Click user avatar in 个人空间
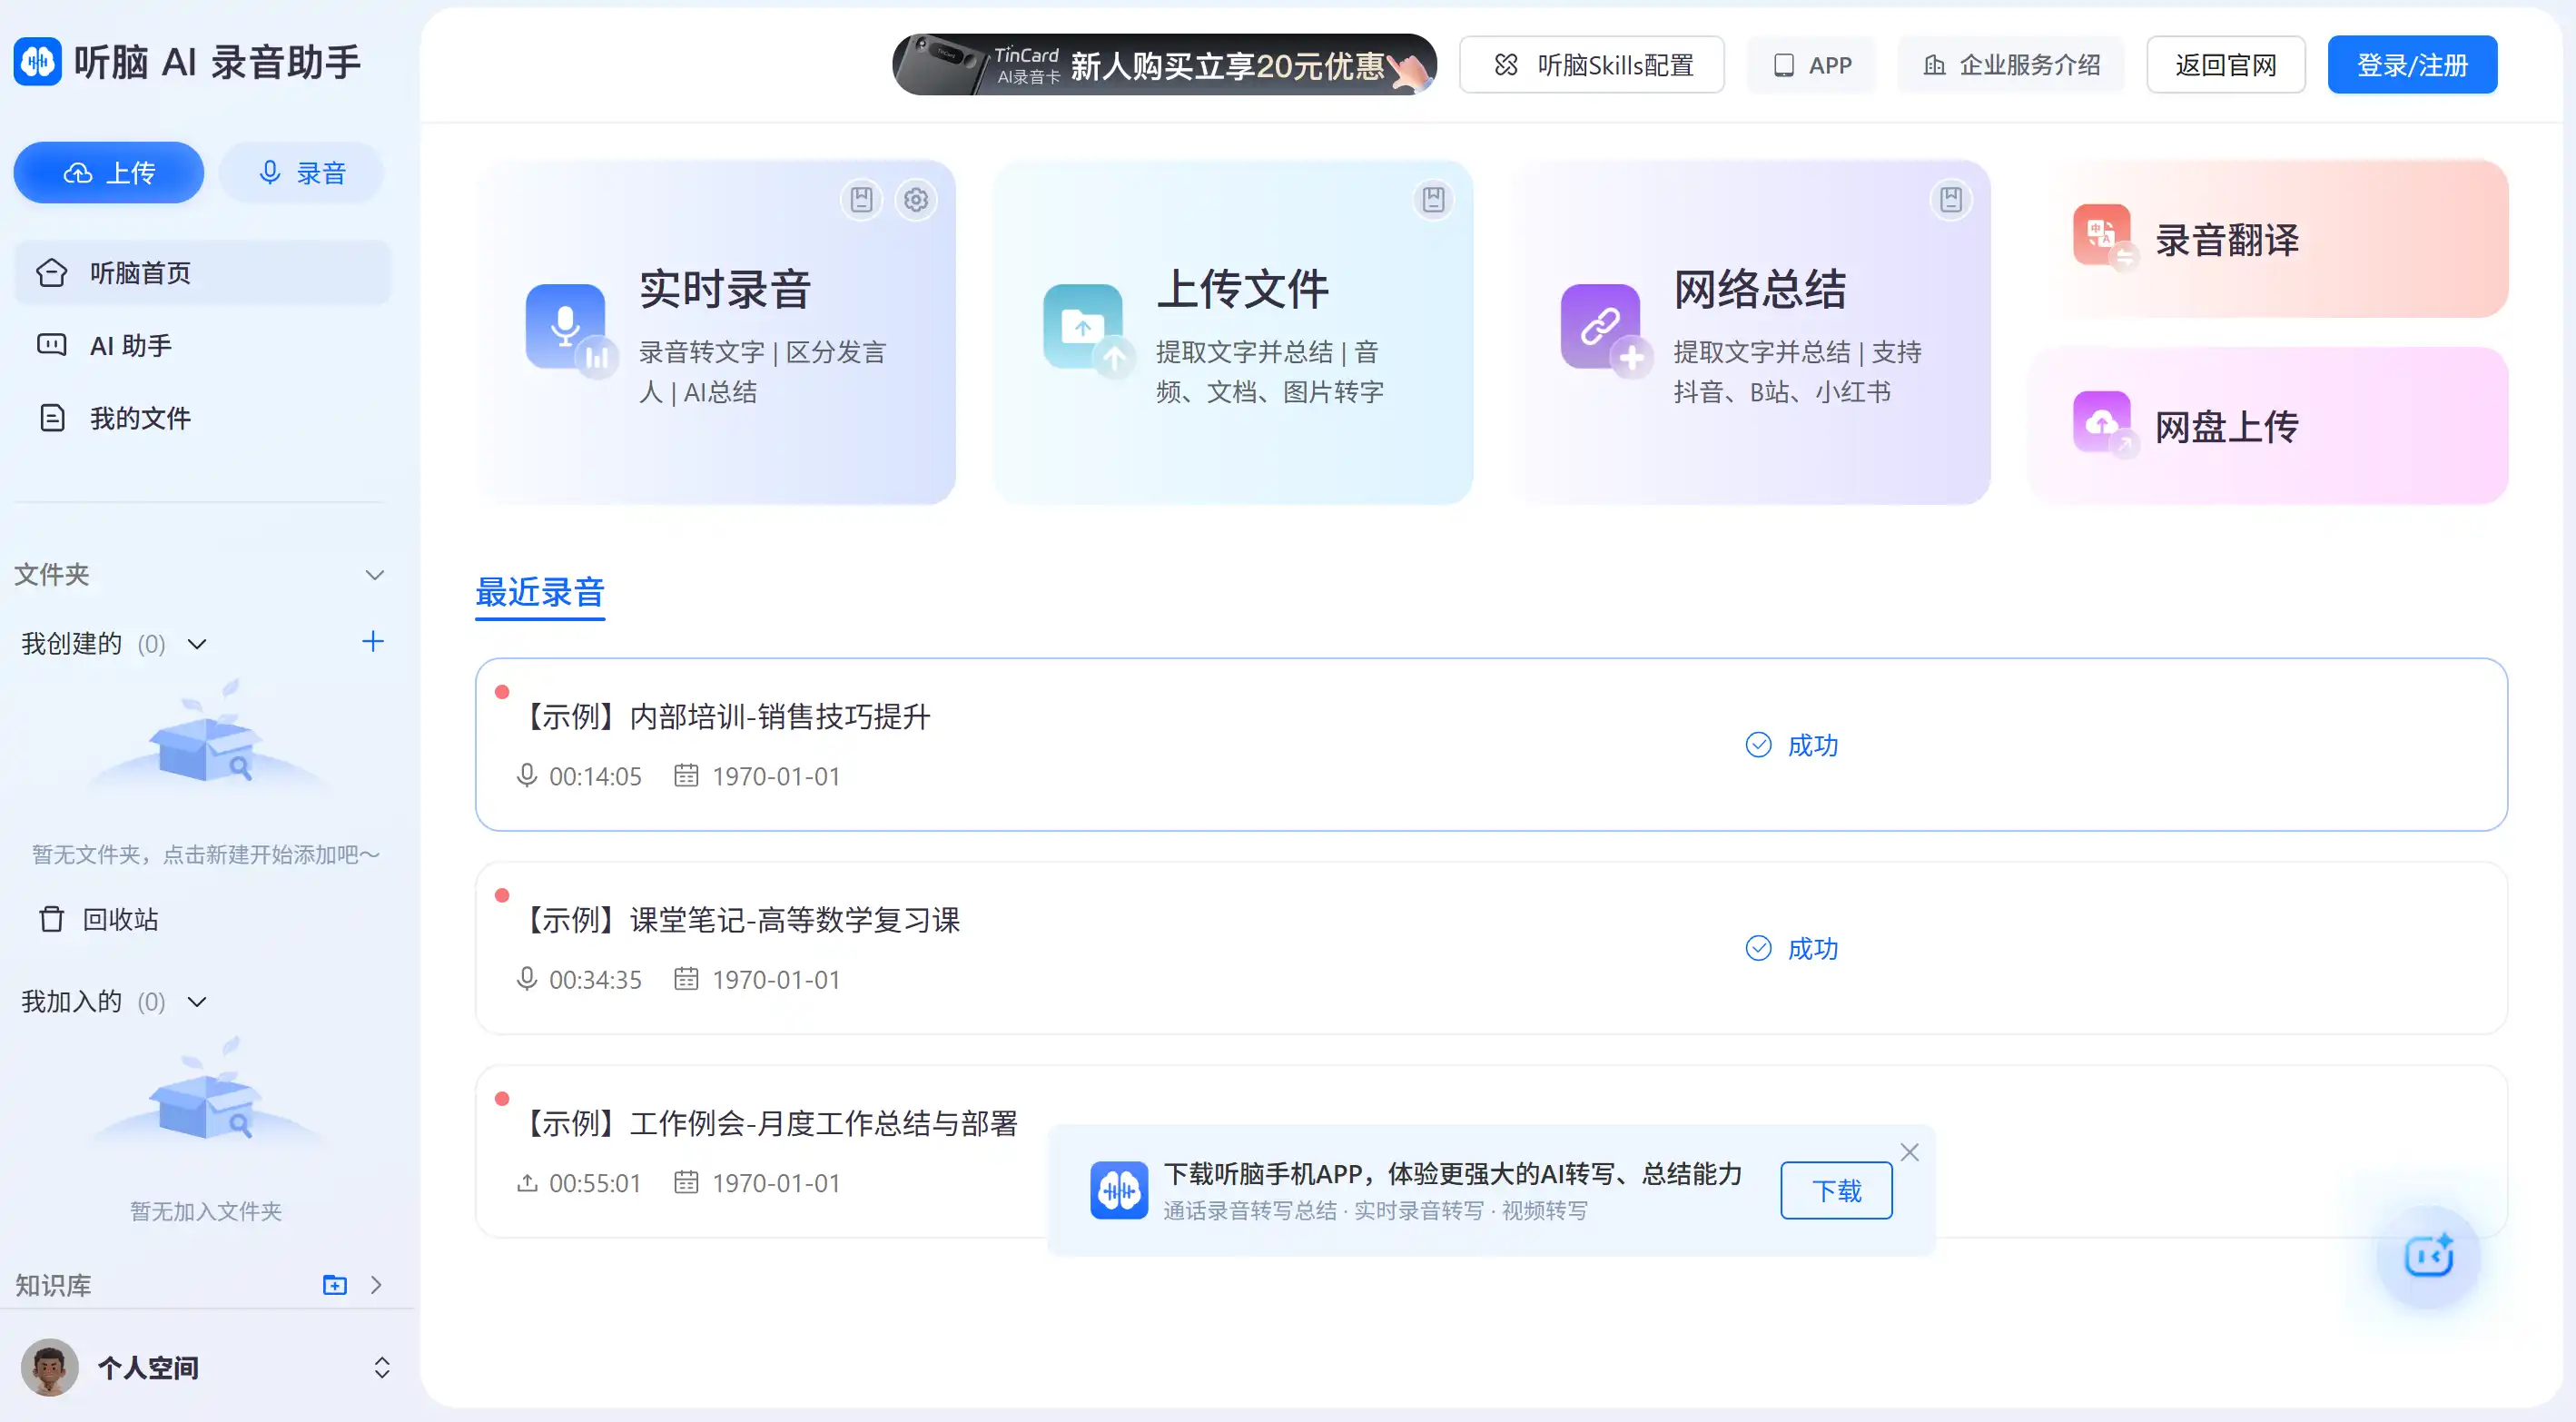 click(49, 1367)
